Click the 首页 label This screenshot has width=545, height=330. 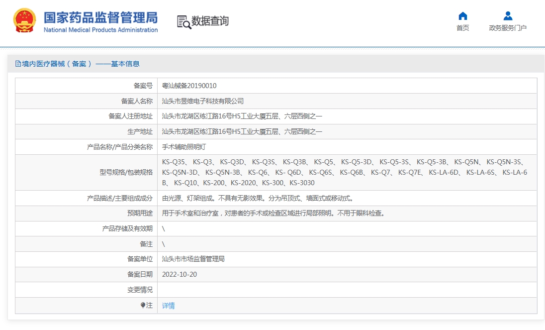coord(462,28)
